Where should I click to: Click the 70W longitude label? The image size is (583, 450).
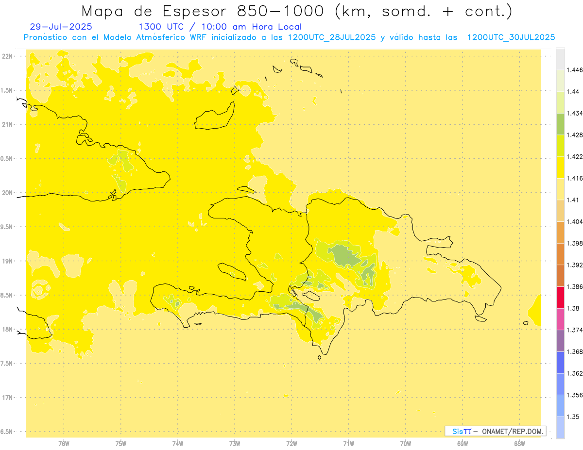406,443
